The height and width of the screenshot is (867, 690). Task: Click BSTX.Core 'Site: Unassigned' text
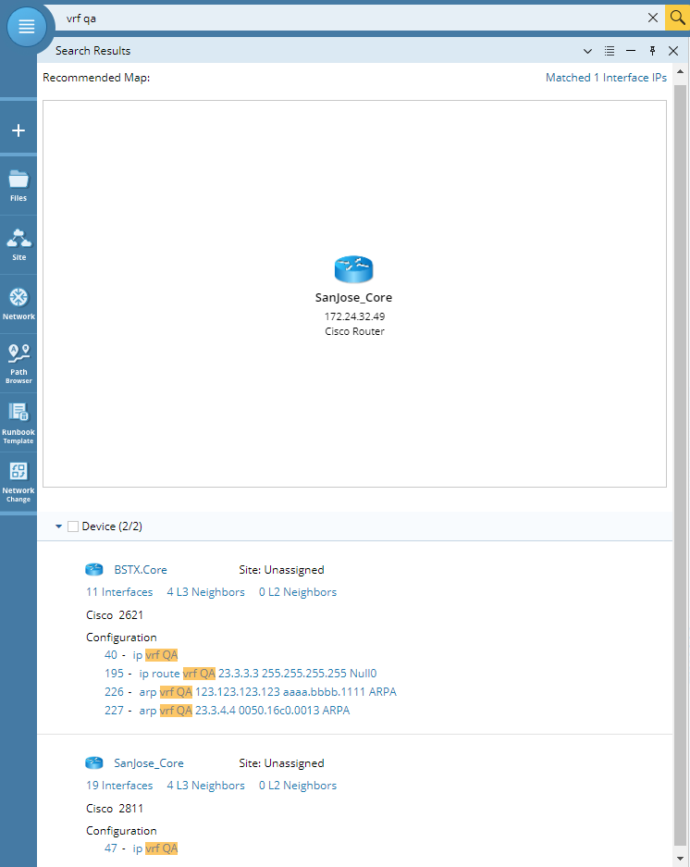pos(281,570)
